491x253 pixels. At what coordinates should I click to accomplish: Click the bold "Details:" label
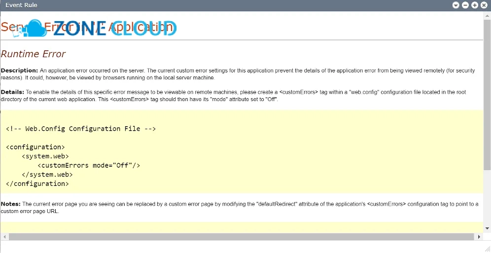pos(12,92)
